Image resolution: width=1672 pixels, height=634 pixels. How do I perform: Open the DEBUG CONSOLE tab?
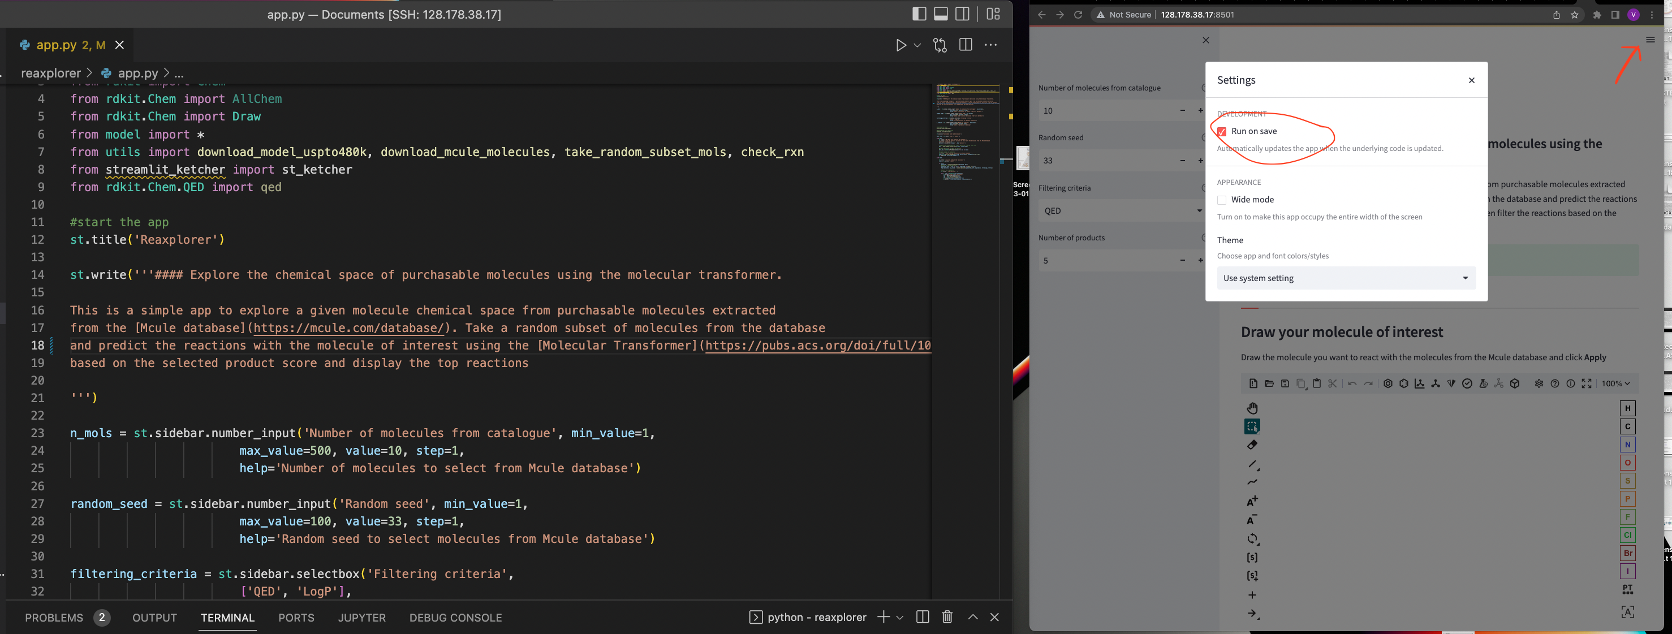(455, 618)
